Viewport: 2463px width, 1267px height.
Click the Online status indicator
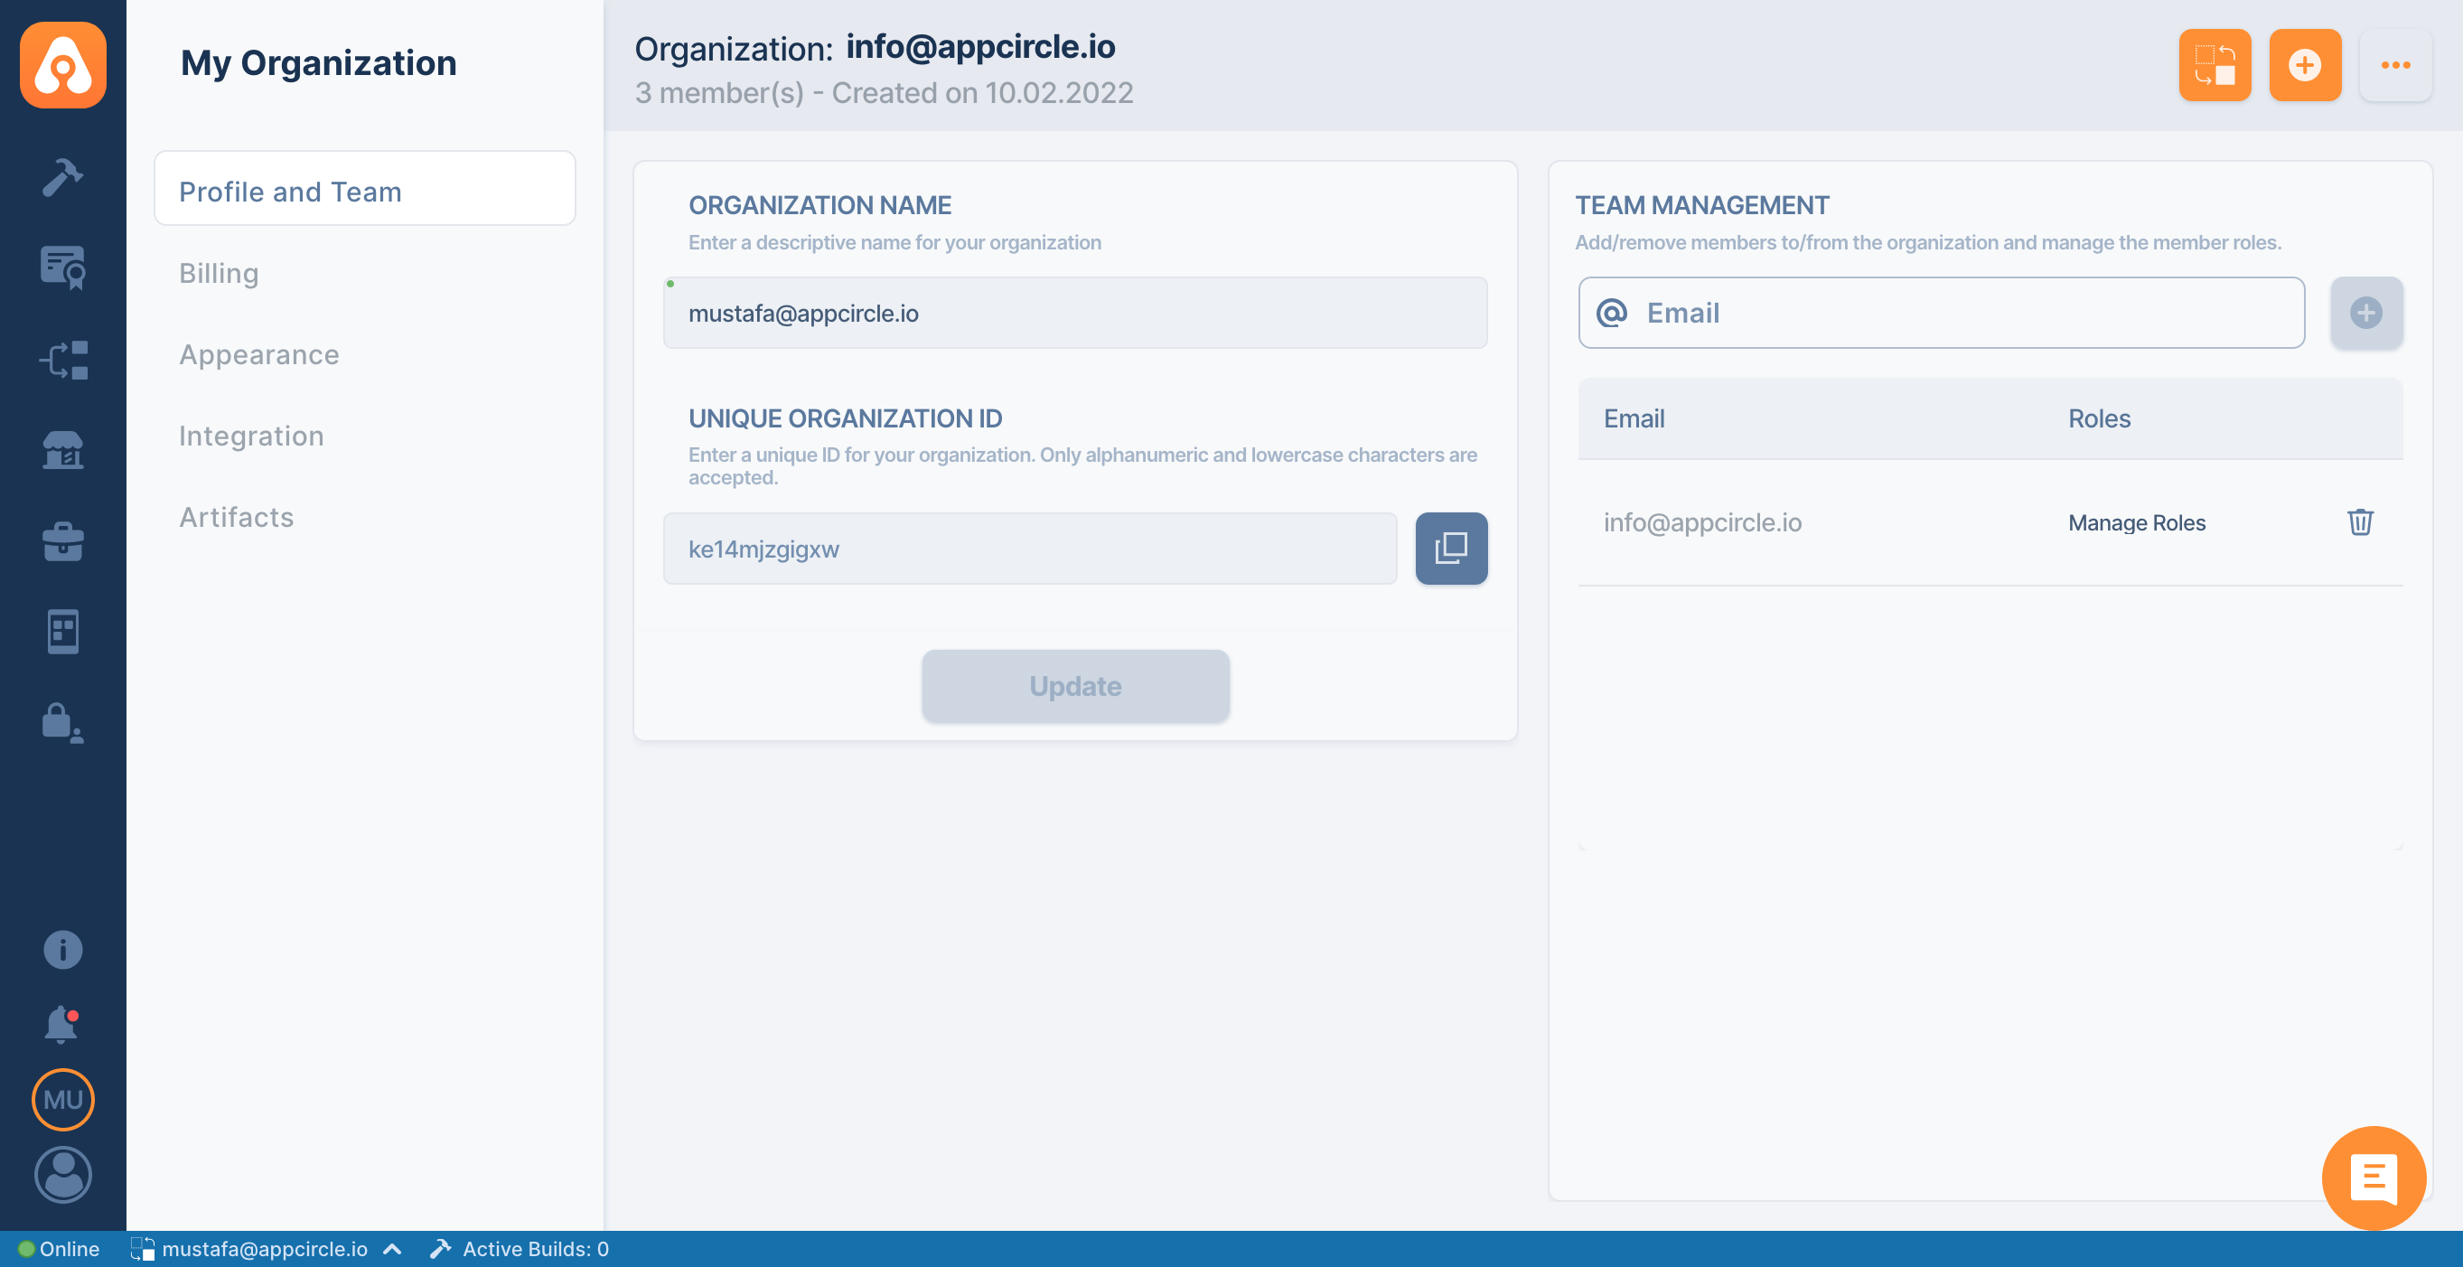point(59,1249)
